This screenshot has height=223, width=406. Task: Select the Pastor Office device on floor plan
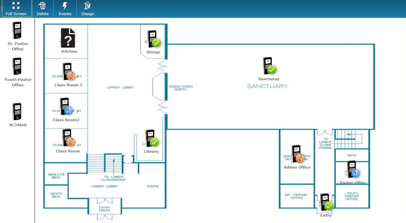352,170
